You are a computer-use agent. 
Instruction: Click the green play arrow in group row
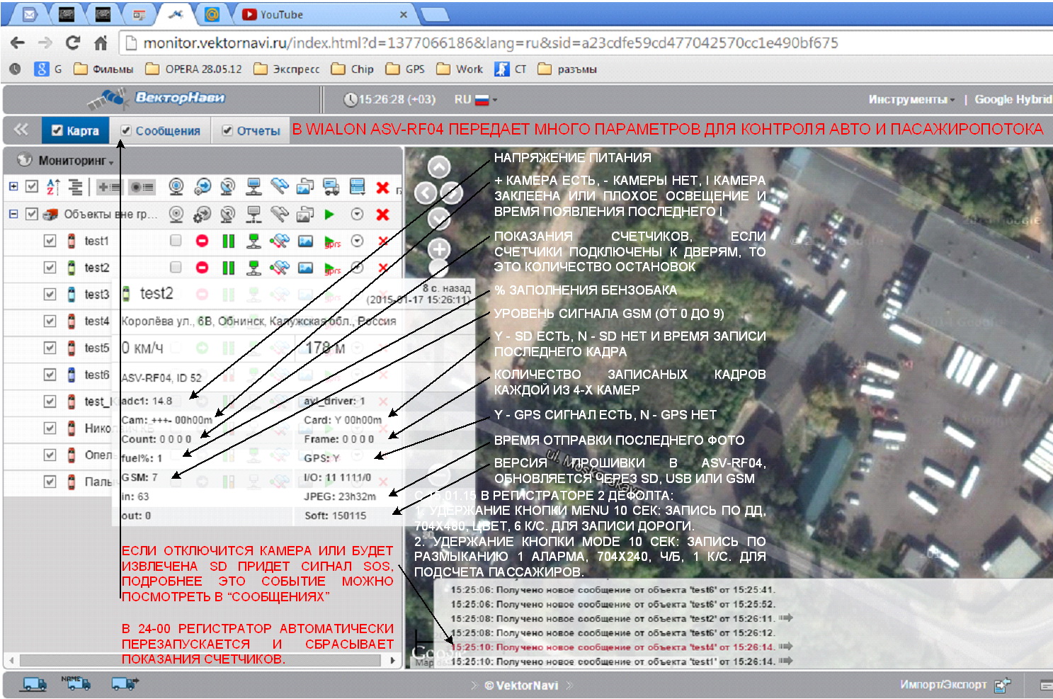click(x=329, y=214)
